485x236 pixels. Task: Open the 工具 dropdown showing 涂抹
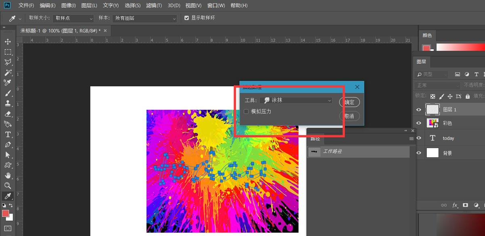[x=296, y=100]
